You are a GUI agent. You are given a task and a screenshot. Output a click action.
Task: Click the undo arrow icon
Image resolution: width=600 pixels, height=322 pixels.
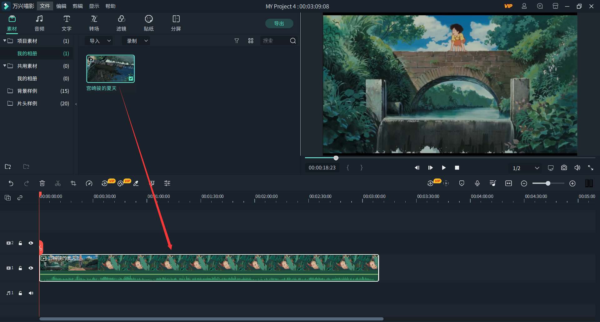[11, 184]
